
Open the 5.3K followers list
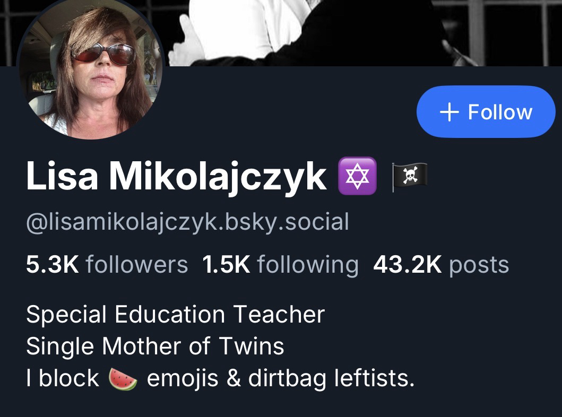[x=107, y=265]
